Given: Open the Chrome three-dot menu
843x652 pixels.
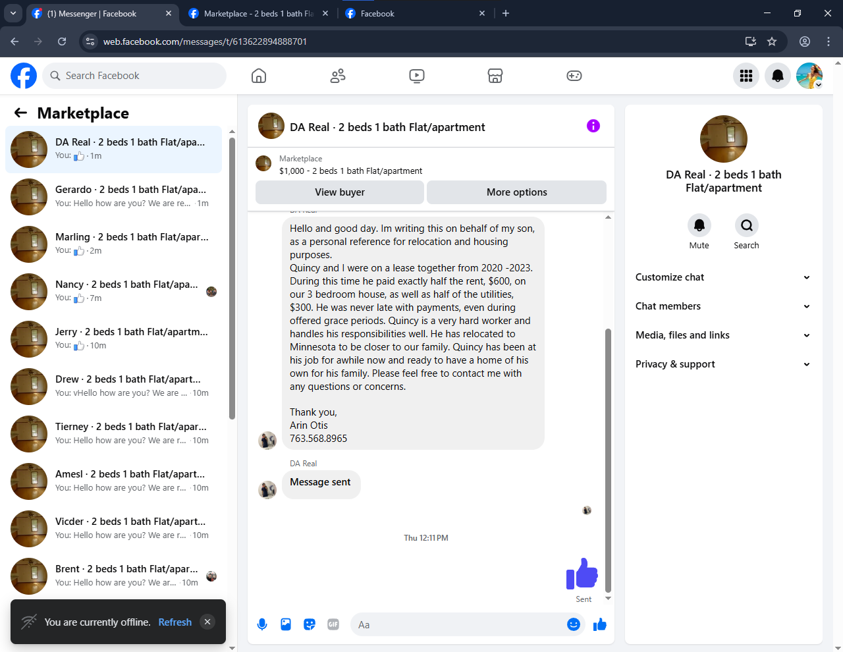Looking at the screenshot, I should tap(829, 41).
